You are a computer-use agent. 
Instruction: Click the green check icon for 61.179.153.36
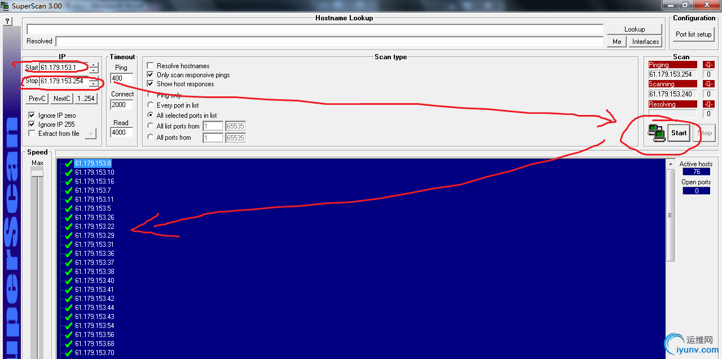coord(69,254)
